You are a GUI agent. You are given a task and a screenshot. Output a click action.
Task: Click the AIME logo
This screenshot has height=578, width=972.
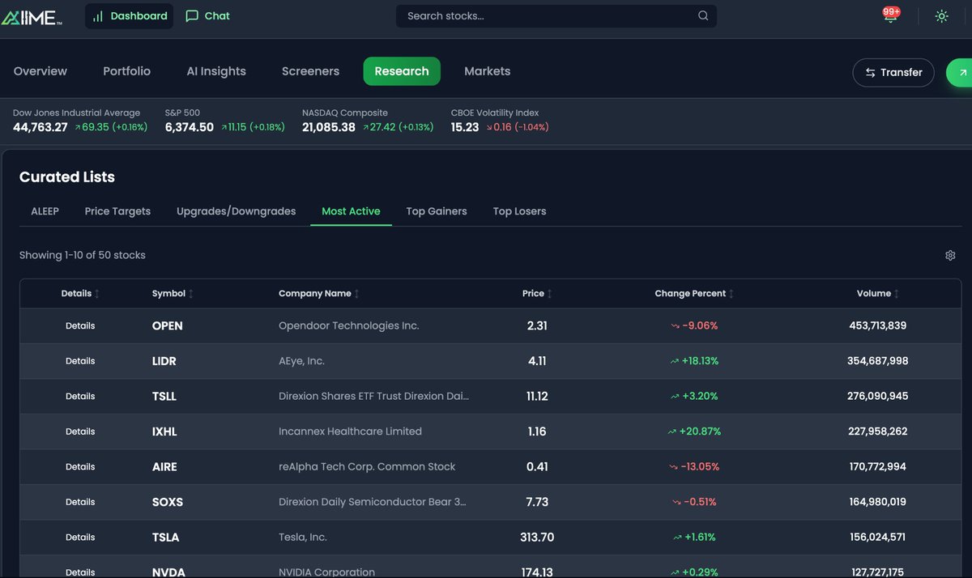click(32, 16)
